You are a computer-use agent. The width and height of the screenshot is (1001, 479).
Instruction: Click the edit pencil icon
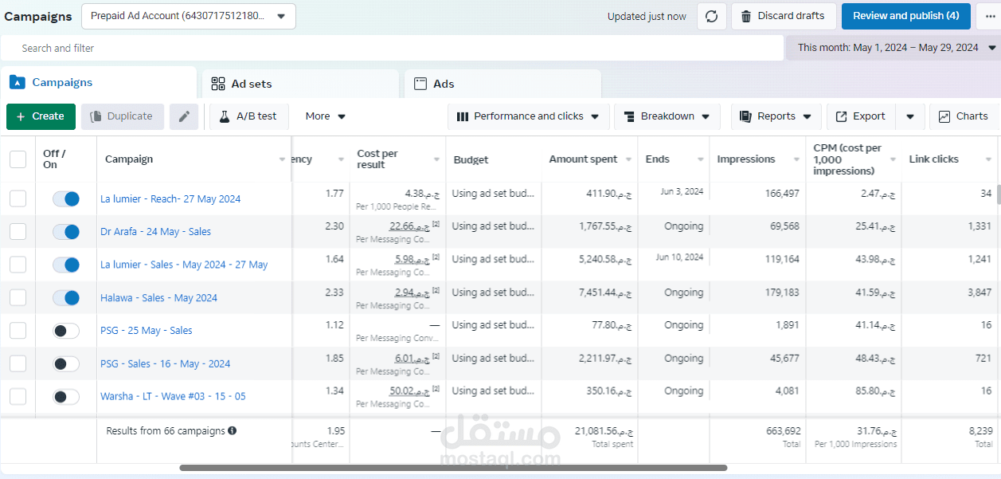tap(183, 116)
